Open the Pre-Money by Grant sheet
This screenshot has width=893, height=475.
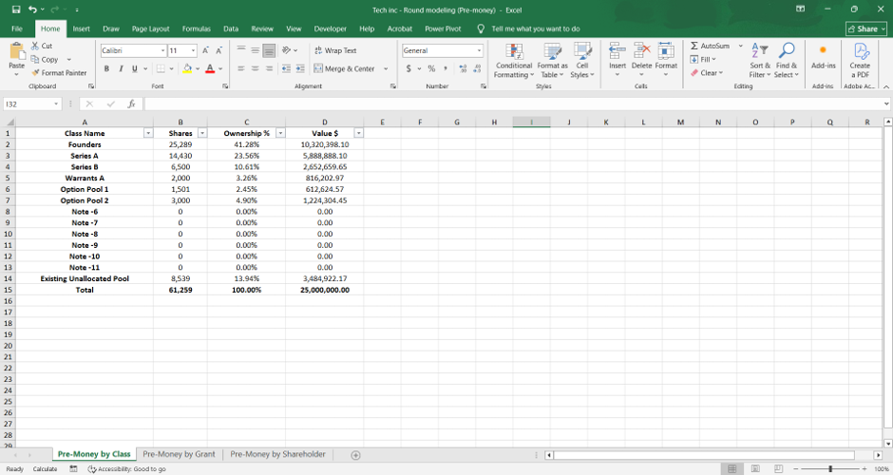click(x=179, y=454)
